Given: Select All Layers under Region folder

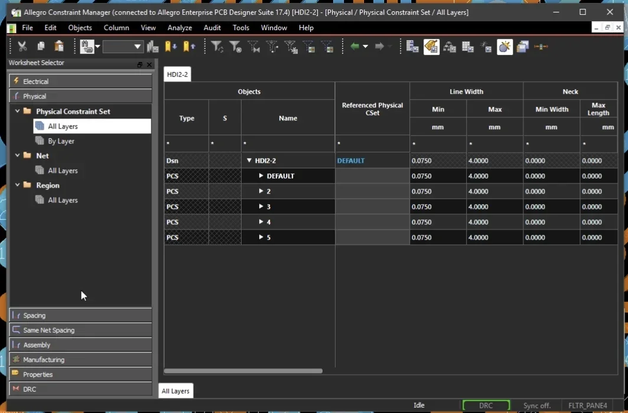Looking at the screenshot, I should (x=63, y=200).
